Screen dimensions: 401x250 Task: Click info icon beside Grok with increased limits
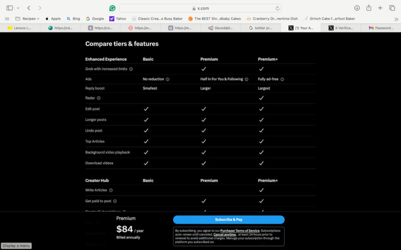131,69
